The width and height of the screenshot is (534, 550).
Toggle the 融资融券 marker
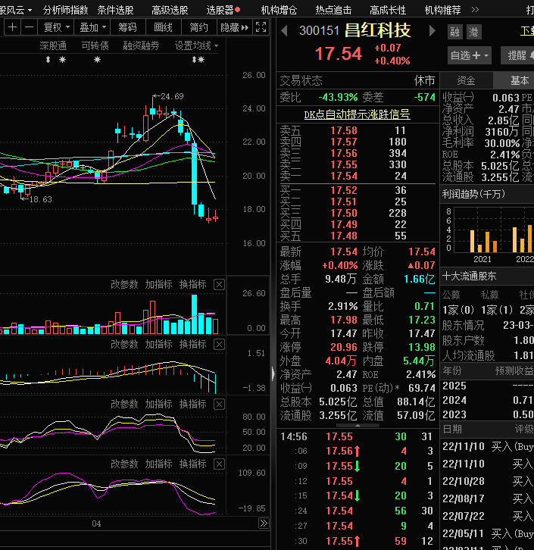142,45
